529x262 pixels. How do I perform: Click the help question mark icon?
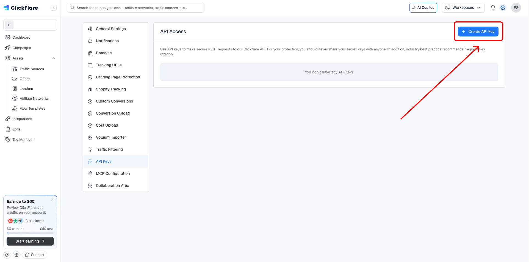[x=7, y=255]
